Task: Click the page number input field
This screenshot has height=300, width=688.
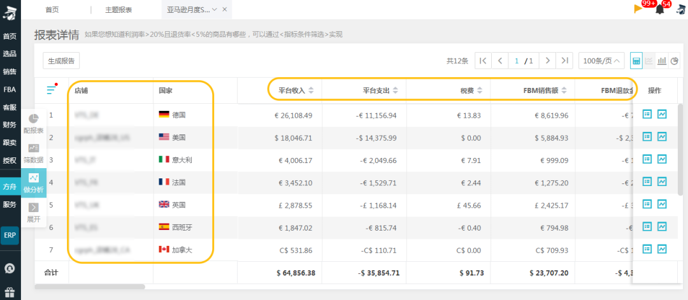Action: [517, 61]
